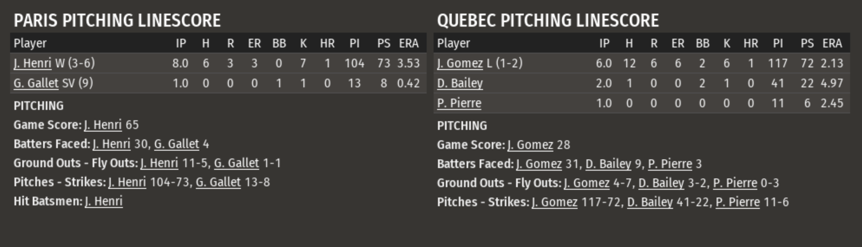The image size is (862, 247).
Task: Click J. Gomez link beside Quebec Game Score
Action: (530, 145)
